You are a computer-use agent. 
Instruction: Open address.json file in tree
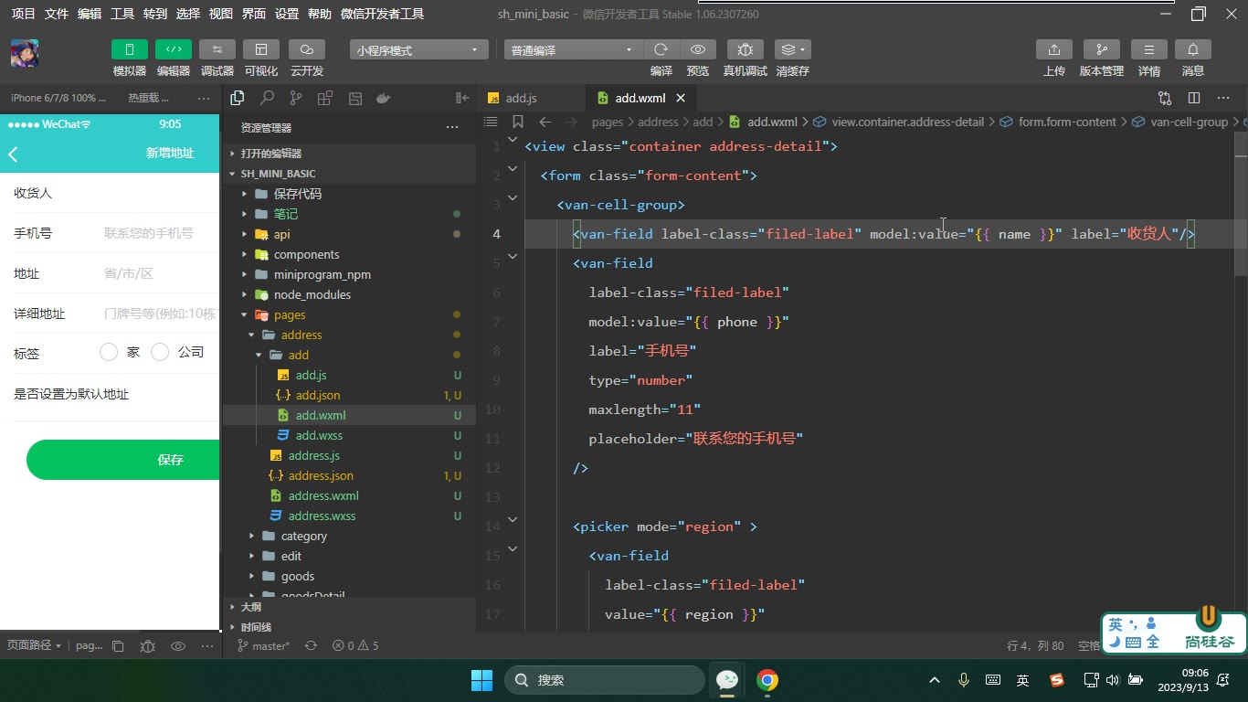[321, 475]
